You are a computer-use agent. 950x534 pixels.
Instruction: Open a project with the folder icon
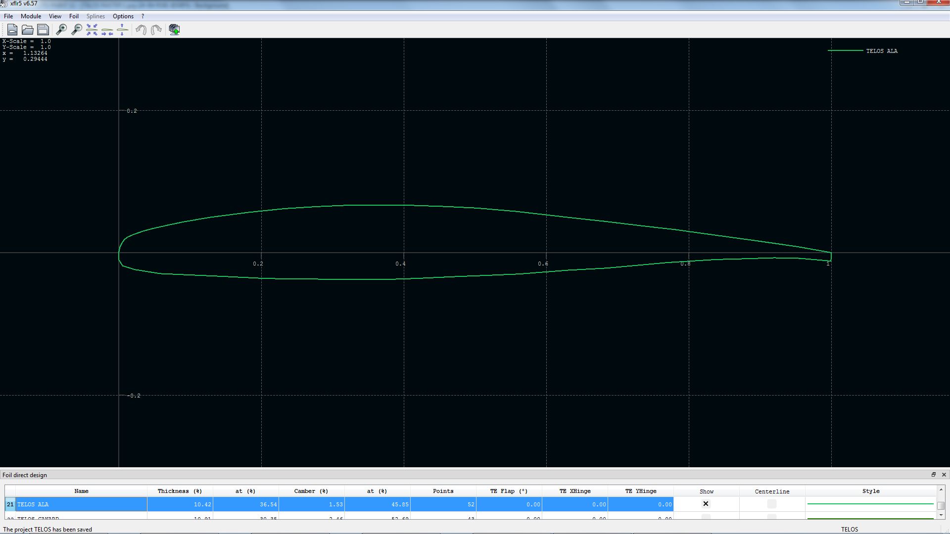coord(28,30)
